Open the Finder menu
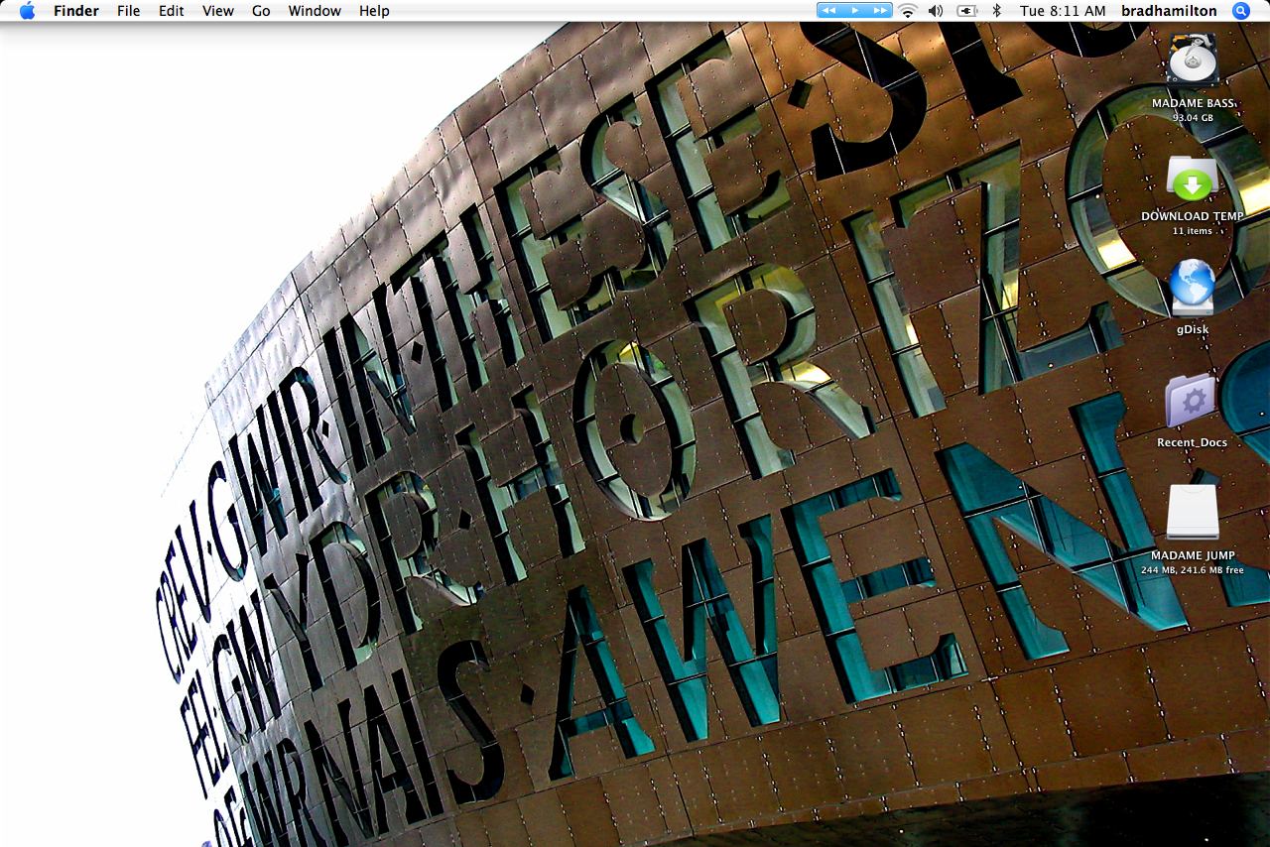The width and height of the screenshot is (1270, 847). (75, 11)
